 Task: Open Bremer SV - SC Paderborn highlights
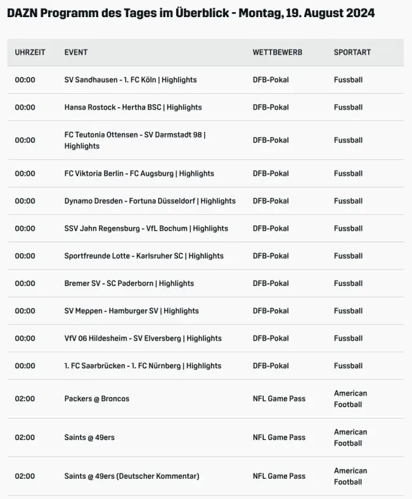[129, 283]
